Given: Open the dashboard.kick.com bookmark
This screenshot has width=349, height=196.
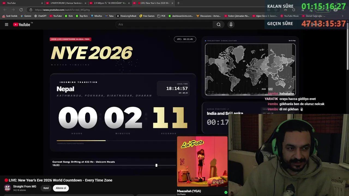Looking at the screenshot, I should [x=180, y=16].
